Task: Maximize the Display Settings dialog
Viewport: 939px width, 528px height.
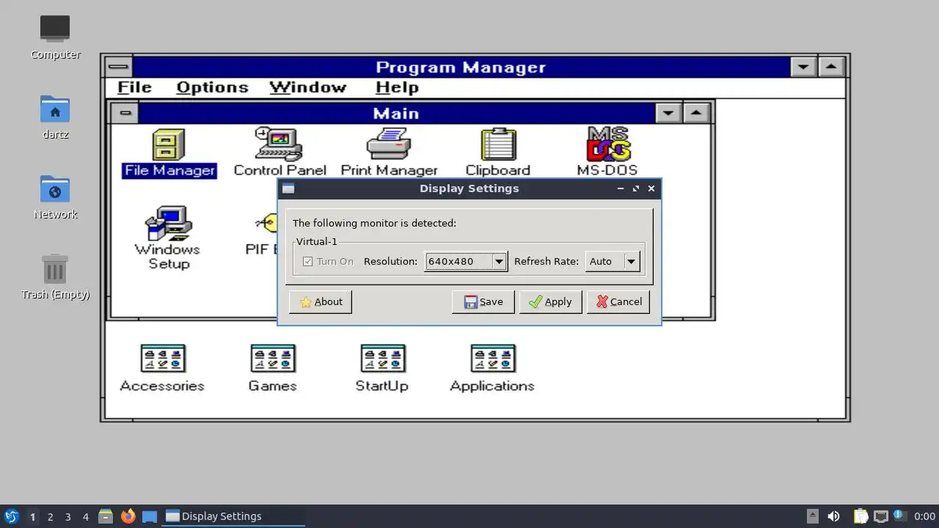Action: pyautogui.click(x=636, y=188)
